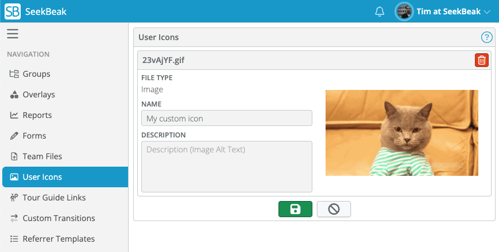The height and width of the screenshot is (252, 499).
Task: Open the notifications bell
Action: click(380, 11)
